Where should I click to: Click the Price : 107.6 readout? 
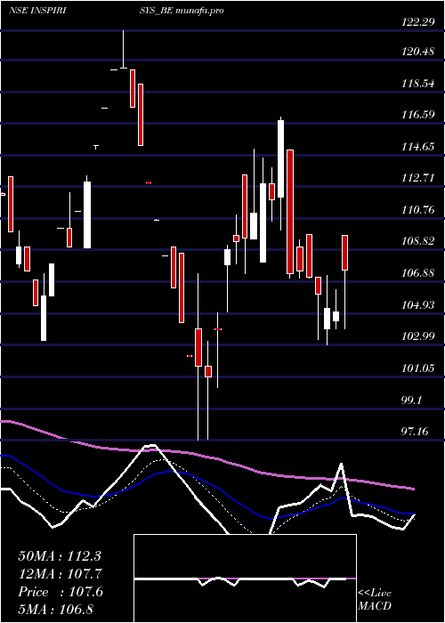pyautogui.click(x=61, y=592)
